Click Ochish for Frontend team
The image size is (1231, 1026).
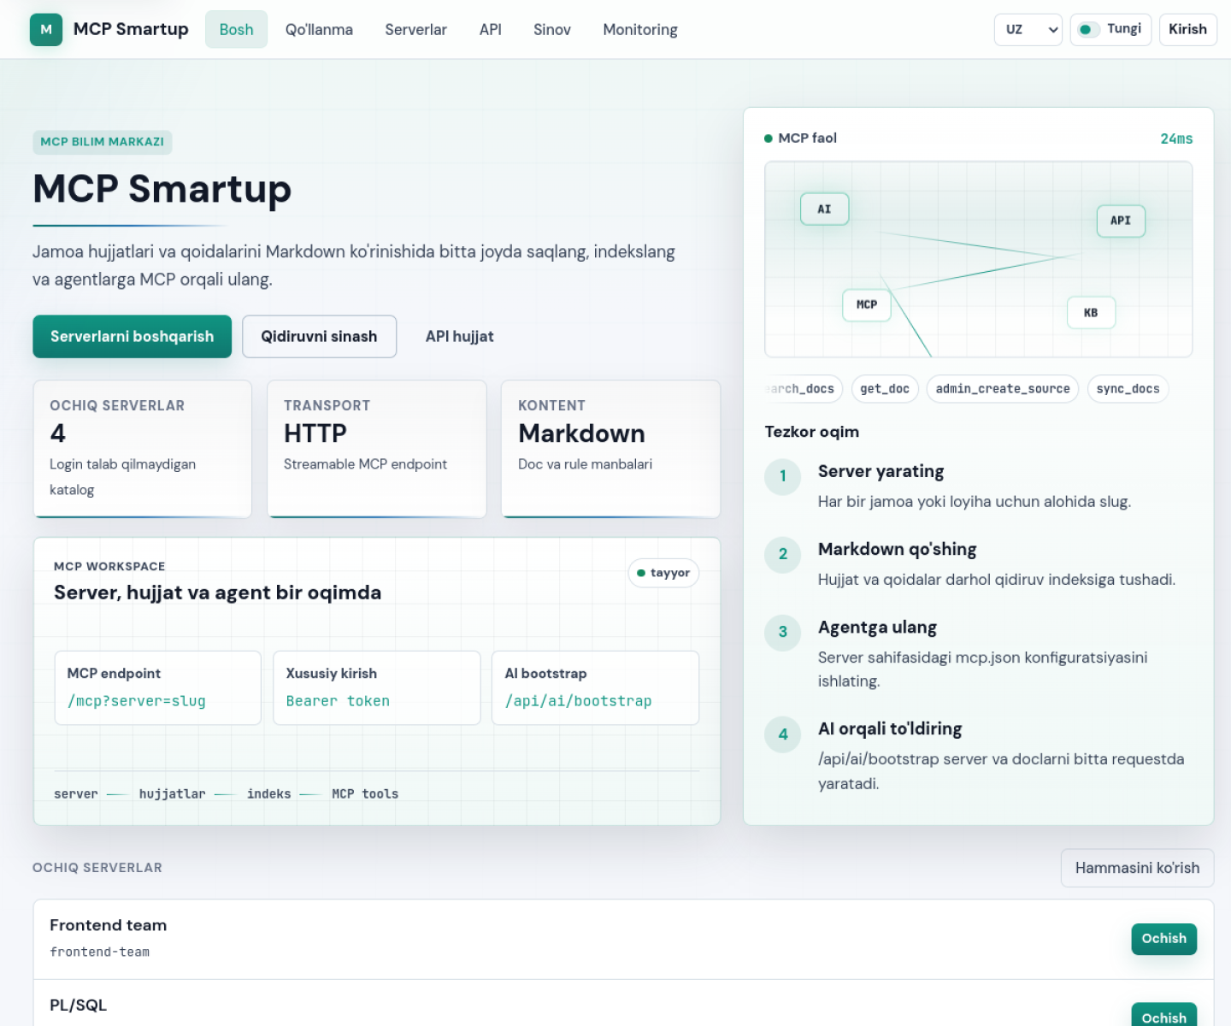pyautogui.click(x=1163, y=939)
